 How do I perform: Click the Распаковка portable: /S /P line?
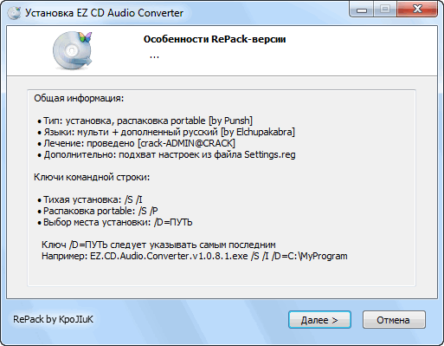click(98, 211)
